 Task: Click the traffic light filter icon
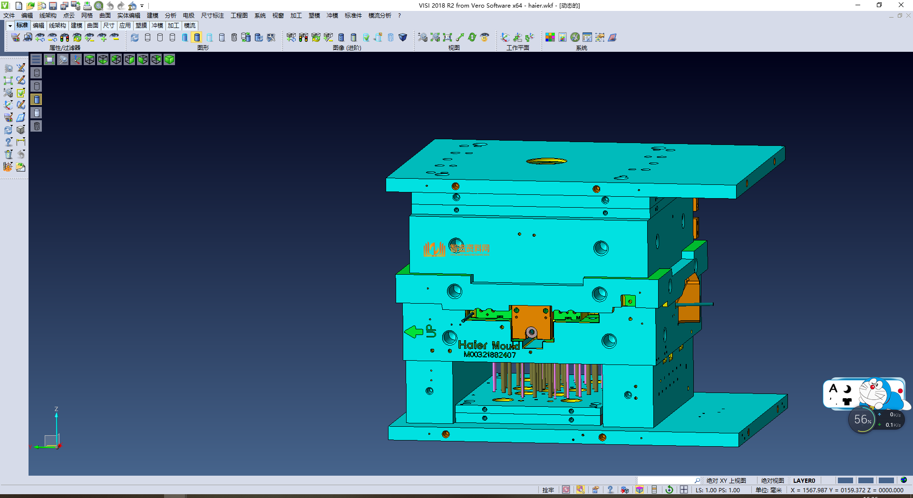click(x=65, y=38)
